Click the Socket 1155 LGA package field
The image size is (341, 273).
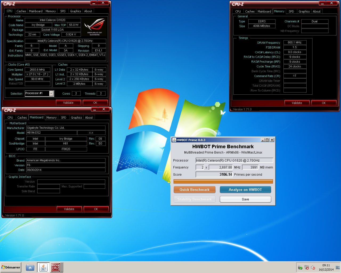tap(53, 30)
